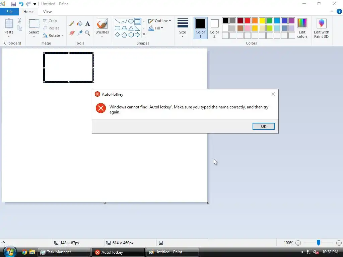Viewport: 343px width, 257px height.
Task: Open the Rotate dropdown
Action: point(53,35)
